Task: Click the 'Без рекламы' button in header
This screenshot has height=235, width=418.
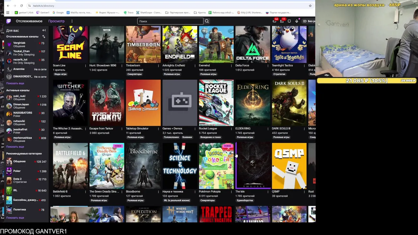Action: click(x=309, y=21)
